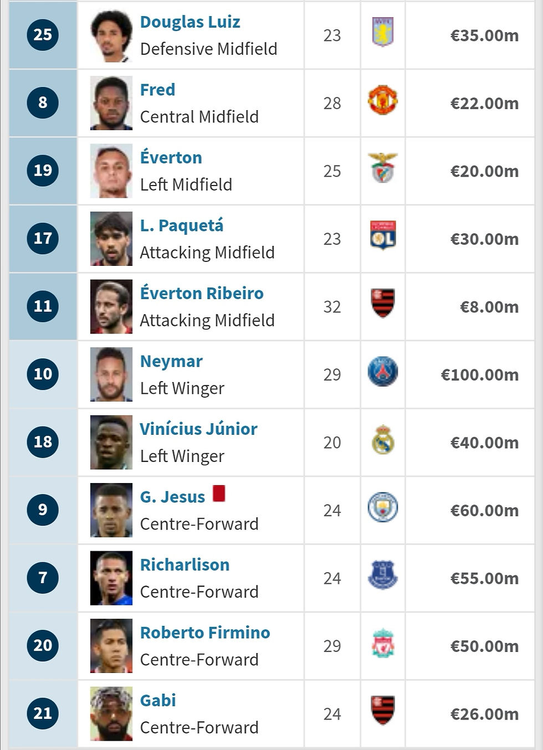Viewport: 543px width, 750px height.
Task: Open the Benfica club crest
Action: coord(383,168)
